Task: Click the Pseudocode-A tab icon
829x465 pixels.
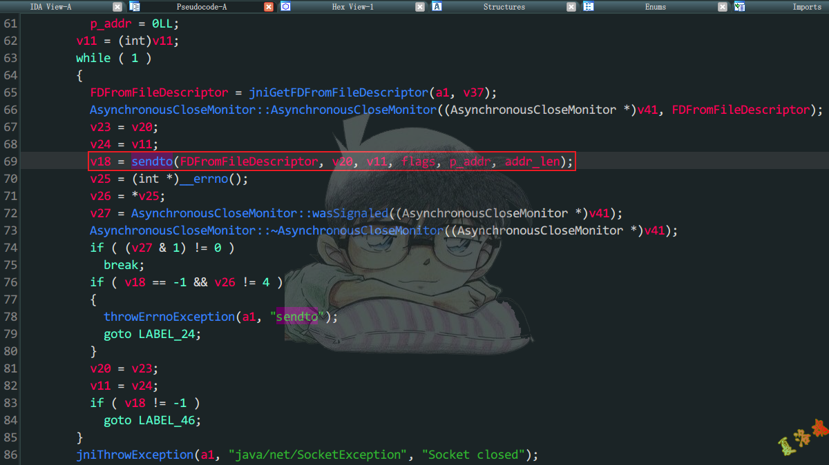Action: coord(134,7)
